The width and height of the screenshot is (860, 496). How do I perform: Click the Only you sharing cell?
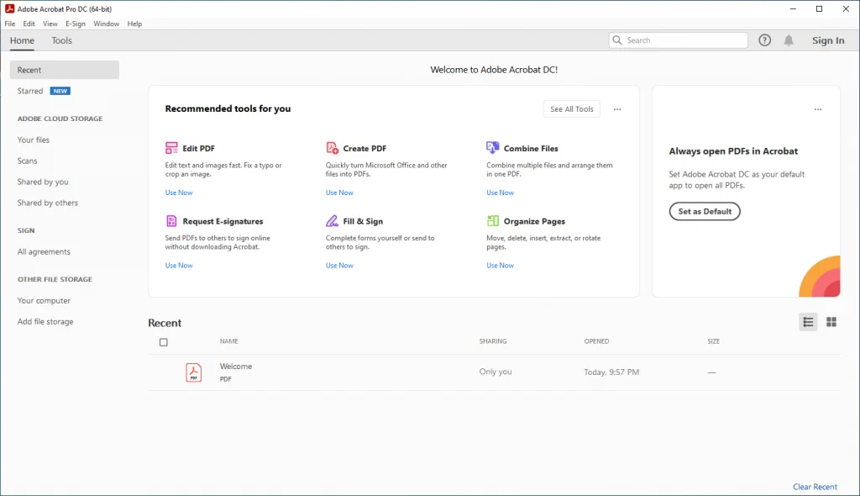coord(496,372)
